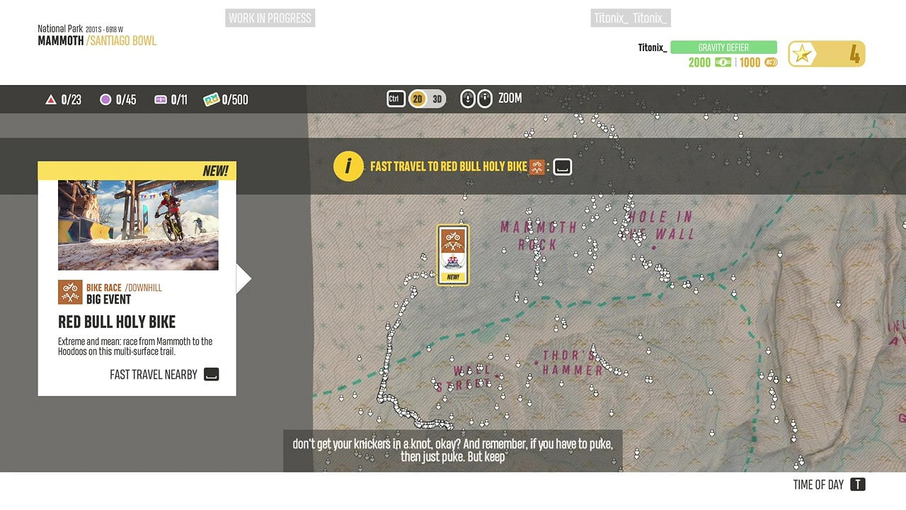Viewport: 906px width, 510px height.
Task: Click the Time of Day label
Action: coord(818,484)
